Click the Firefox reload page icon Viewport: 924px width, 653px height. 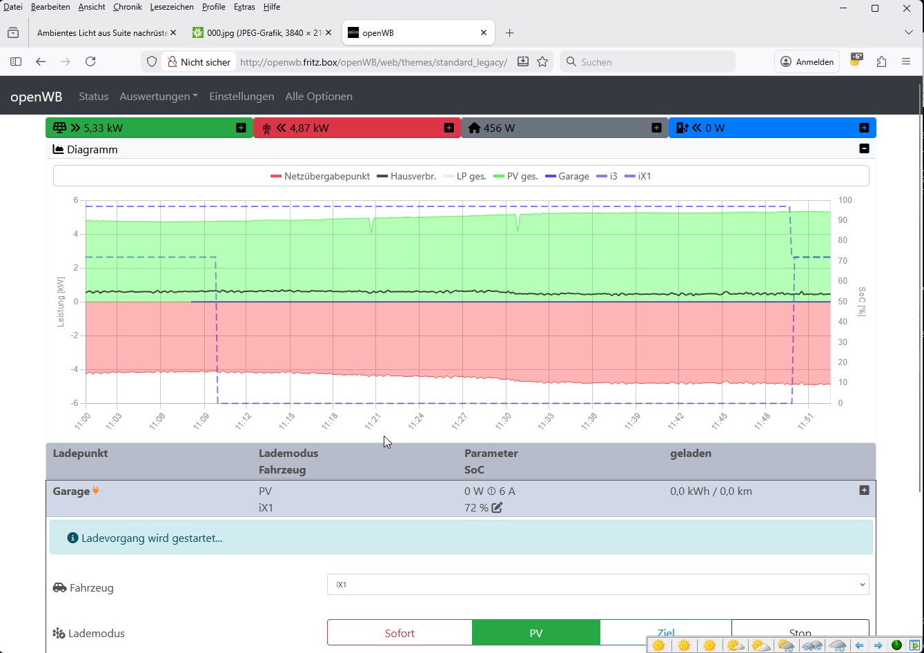(x=90, y=61)
